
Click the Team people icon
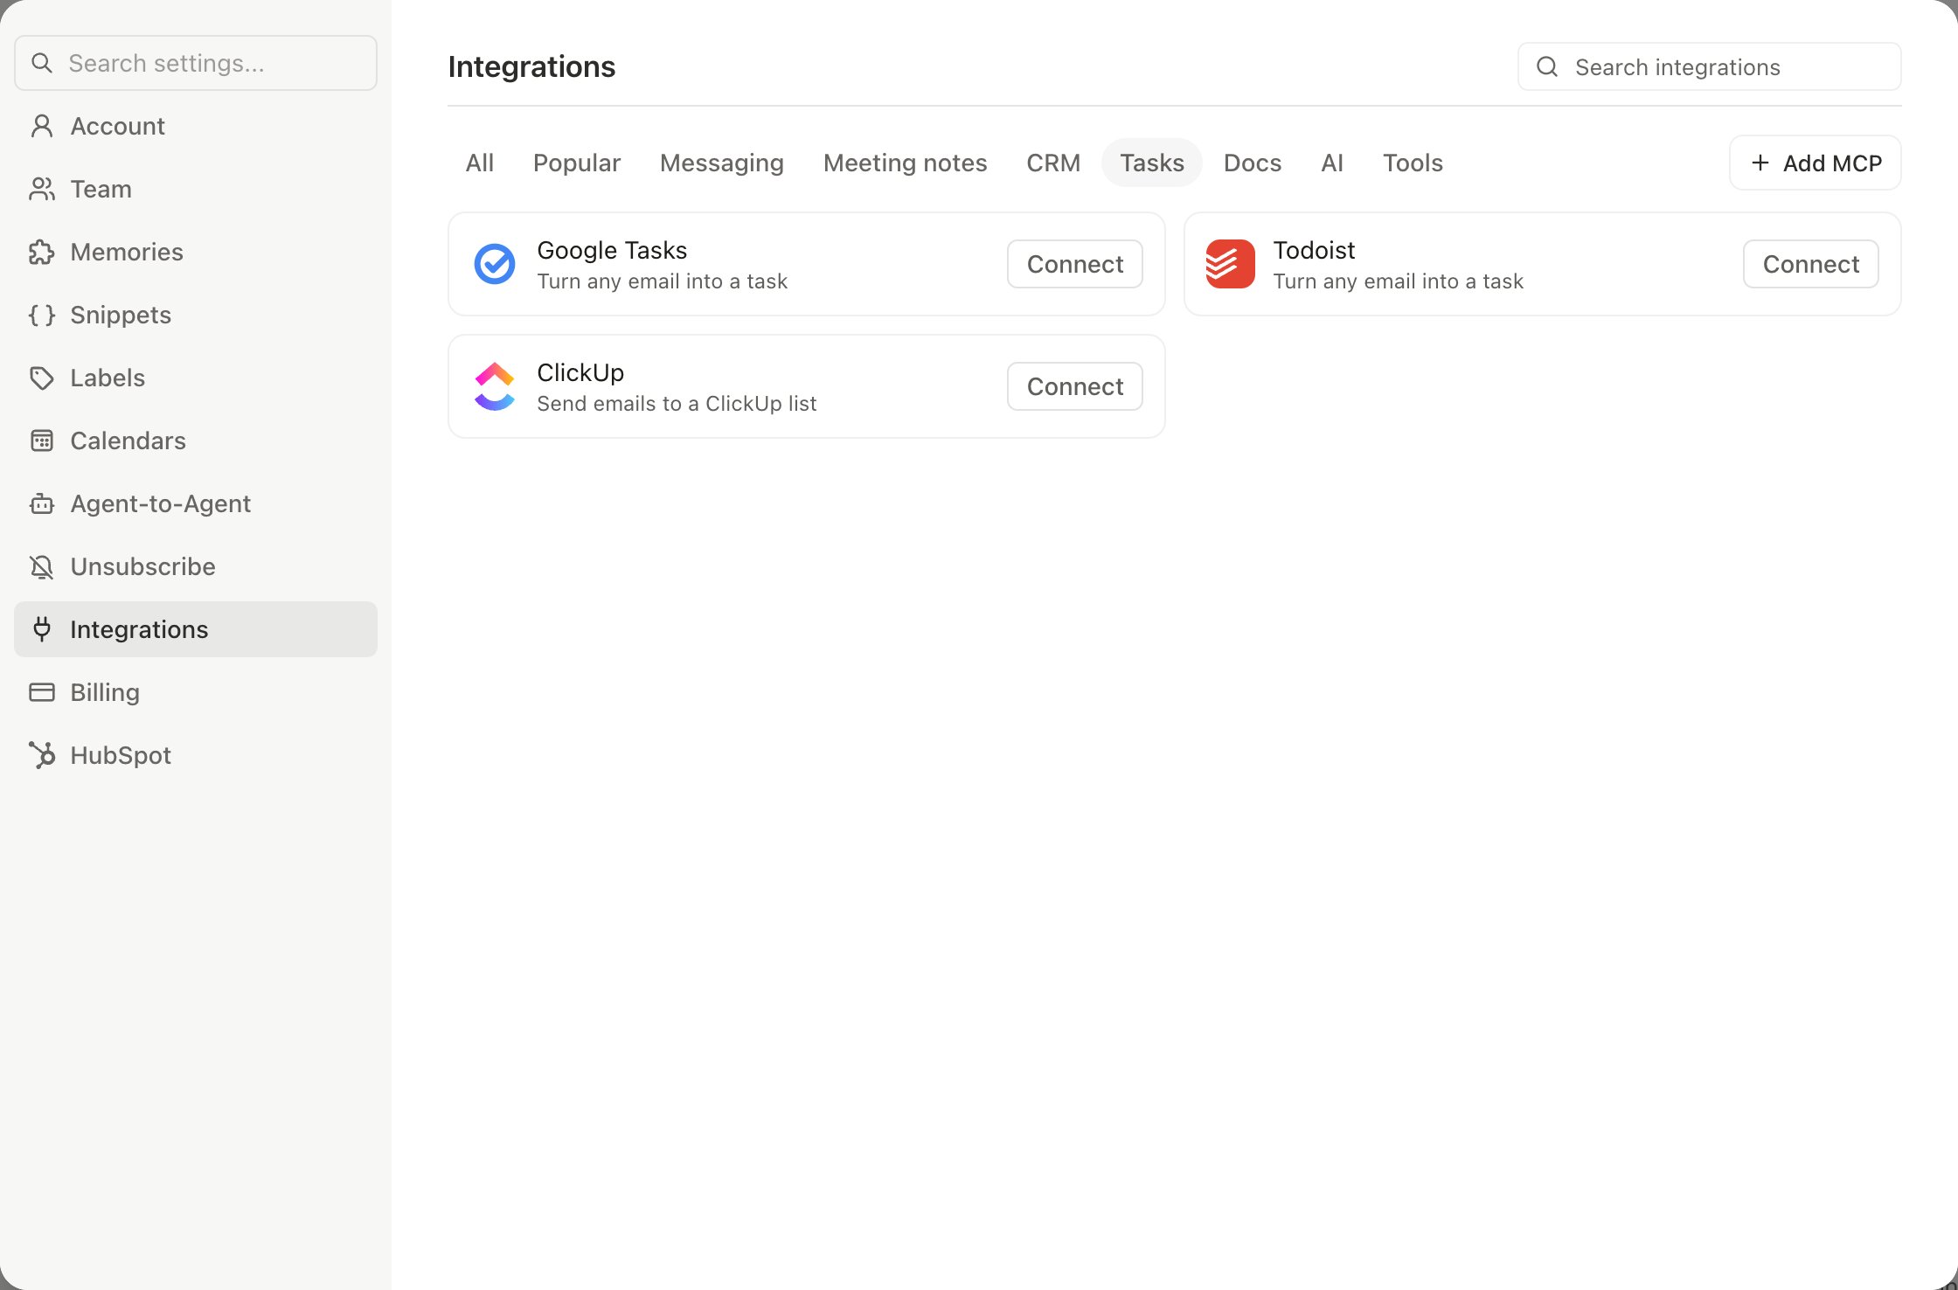coord(41,189)
